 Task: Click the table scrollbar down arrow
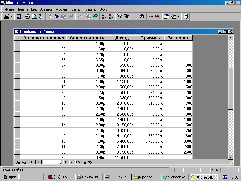(230, 157)
